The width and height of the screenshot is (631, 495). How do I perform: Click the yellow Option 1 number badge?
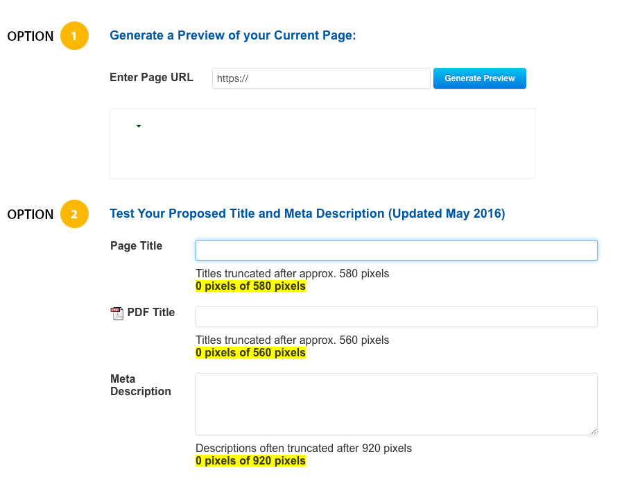coord(74,36)
